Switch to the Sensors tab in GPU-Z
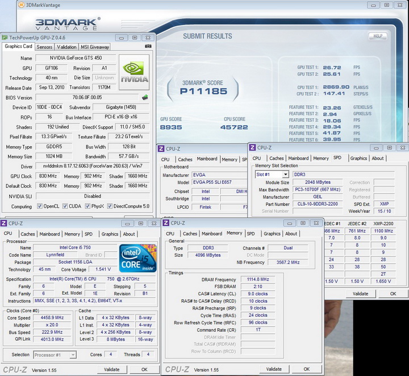The height and width of the screenshot is (376, 409). click(44, 47)
